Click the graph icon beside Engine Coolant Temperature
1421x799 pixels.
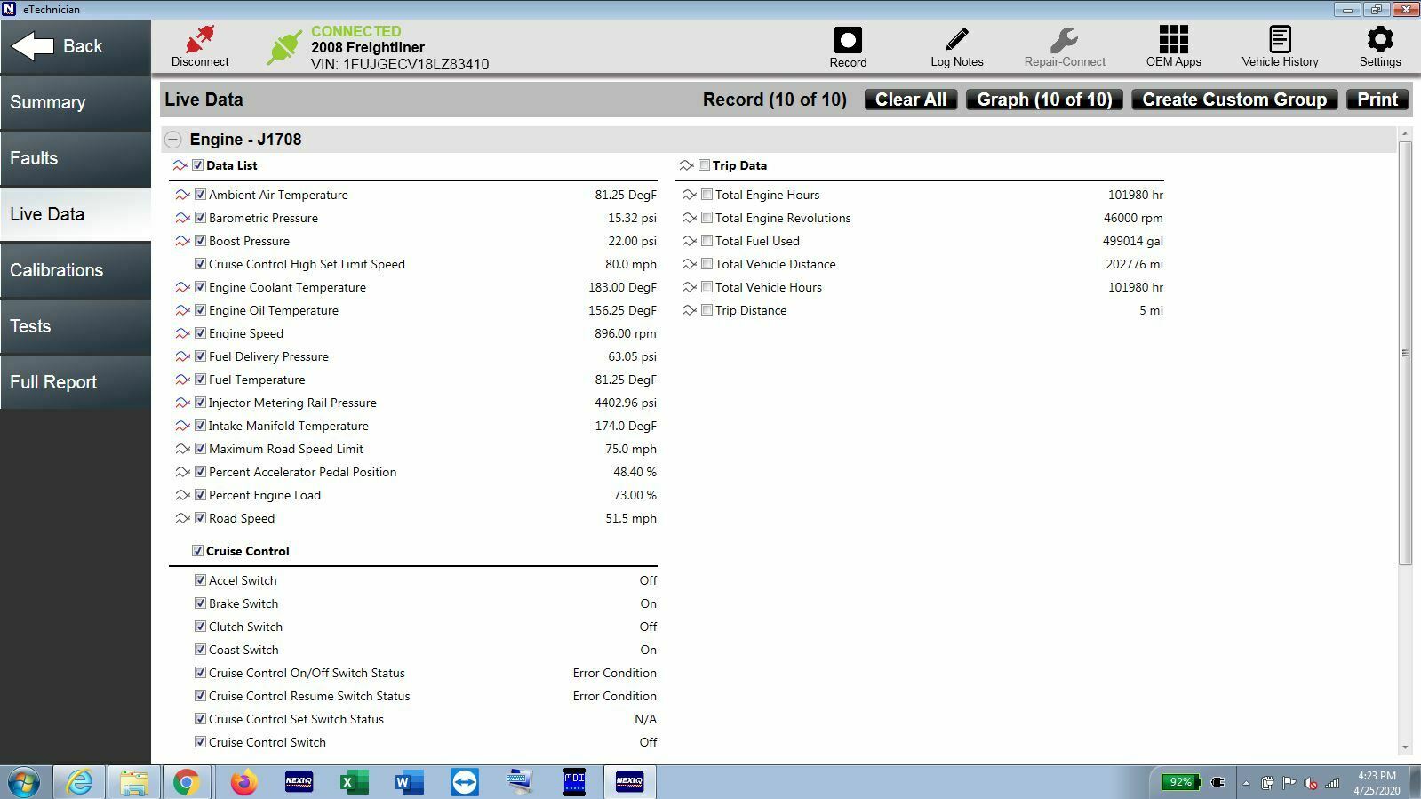coord(182,287)
